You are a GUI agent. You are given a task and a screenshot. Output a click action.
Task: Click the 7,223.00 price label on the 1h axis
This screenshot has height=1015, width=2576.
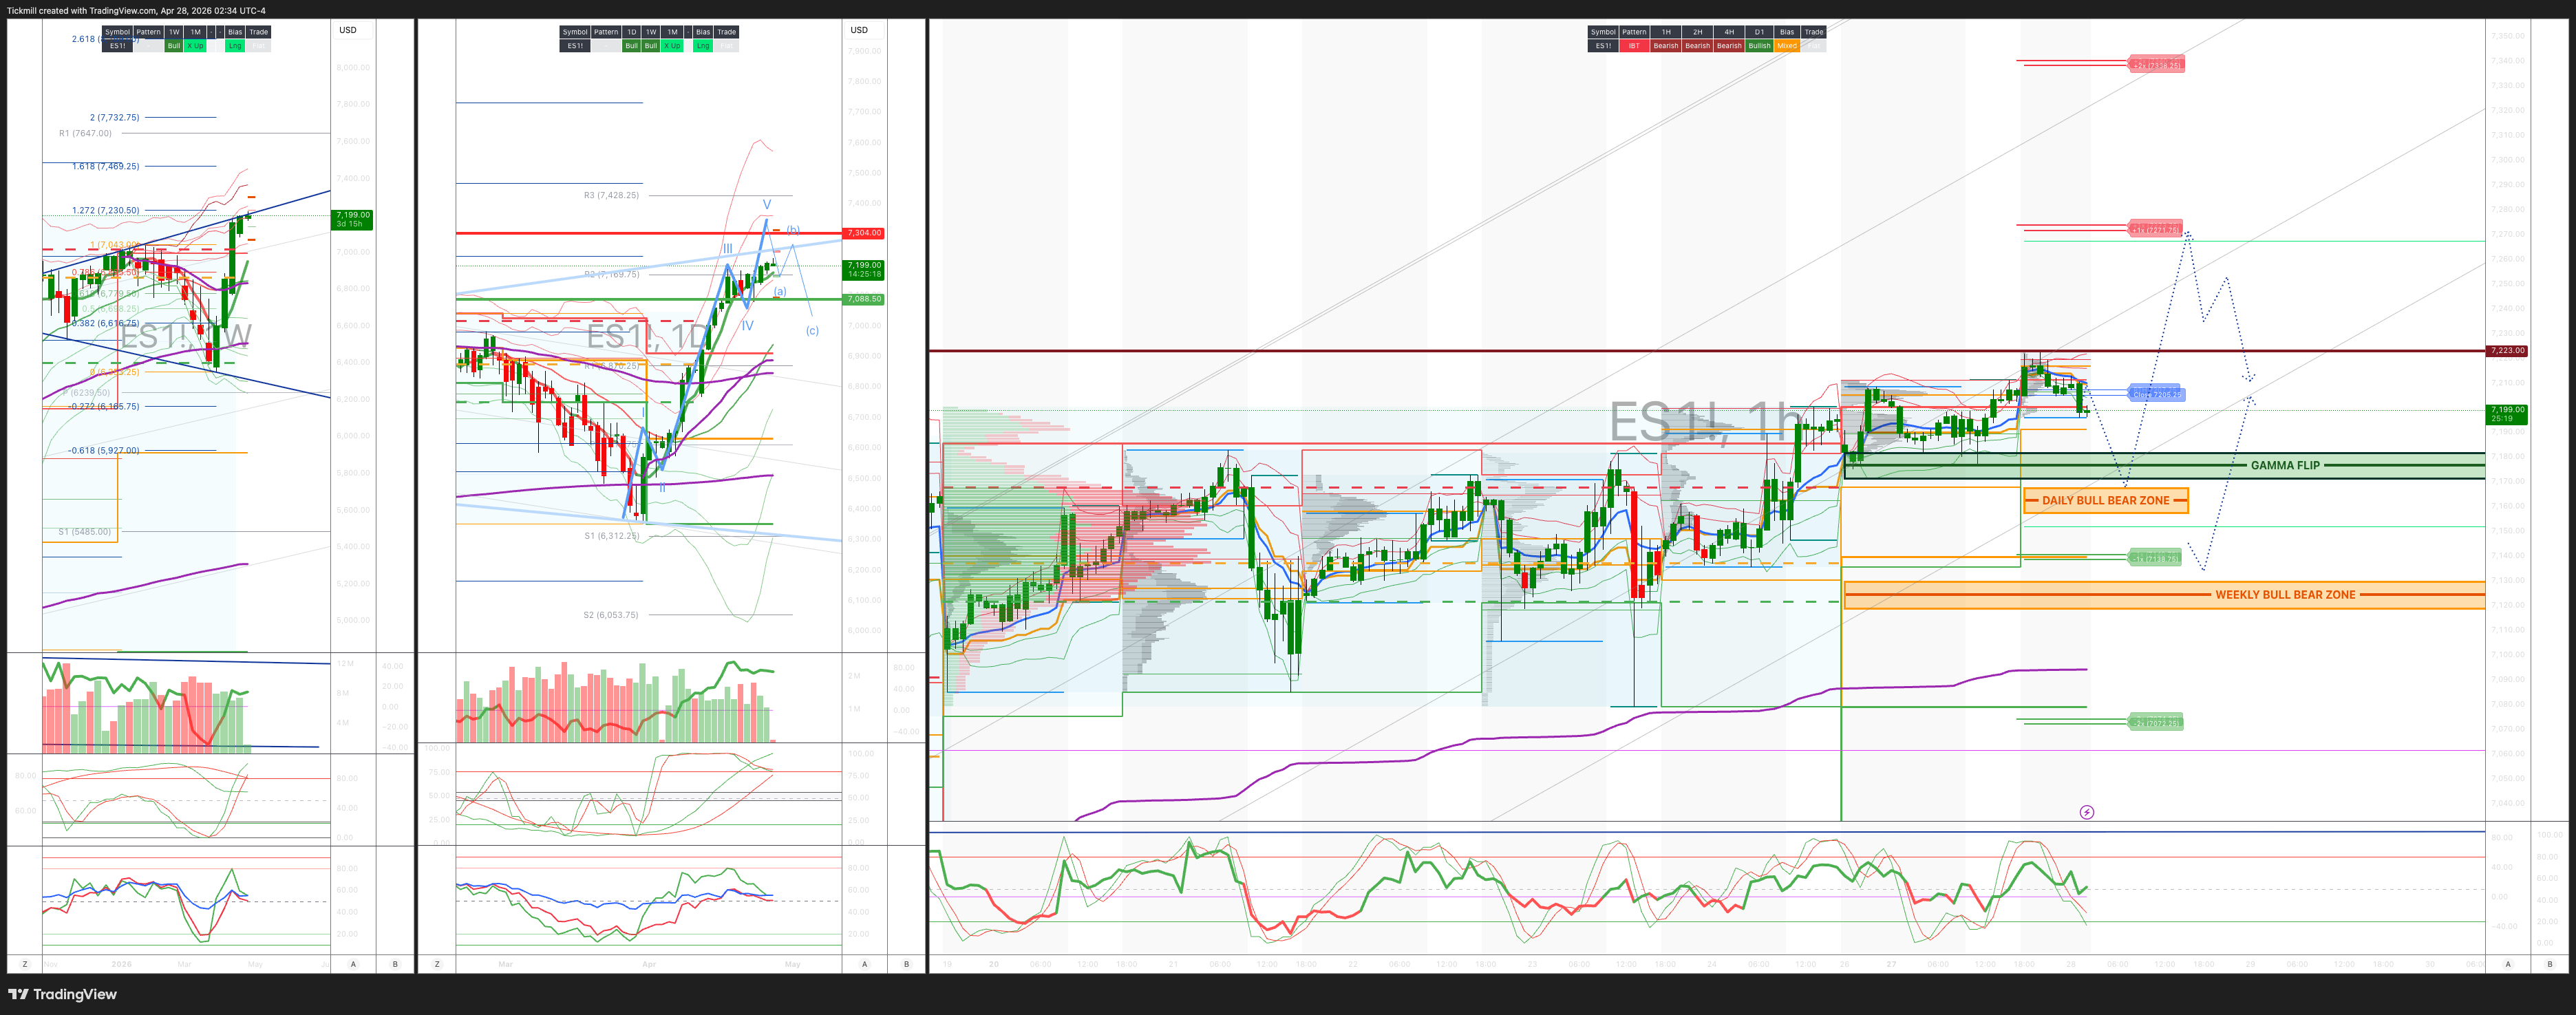(x=2507, y=351)
